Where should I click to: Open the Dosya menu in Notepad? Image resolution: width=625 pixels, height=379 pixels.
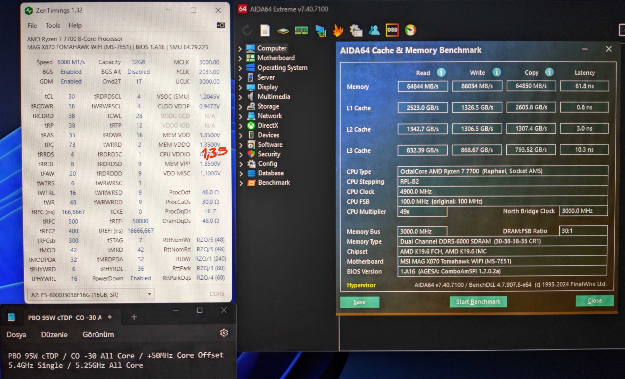16,334
